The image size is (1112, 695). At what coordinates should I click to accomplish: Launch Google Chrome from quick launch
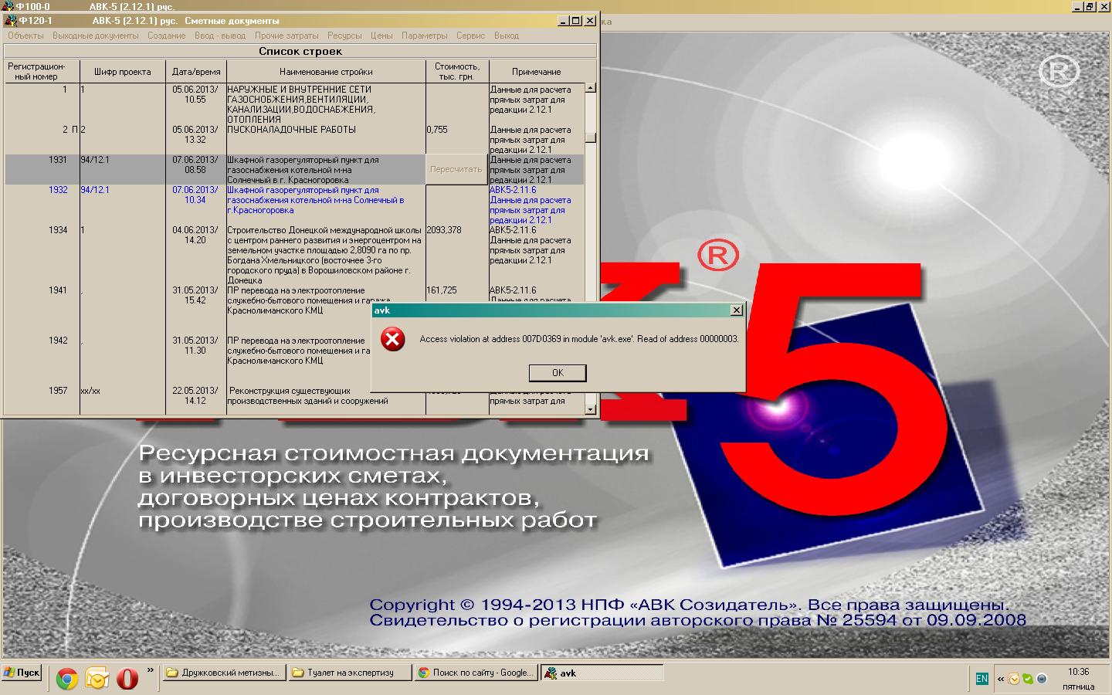click(66, 679)
